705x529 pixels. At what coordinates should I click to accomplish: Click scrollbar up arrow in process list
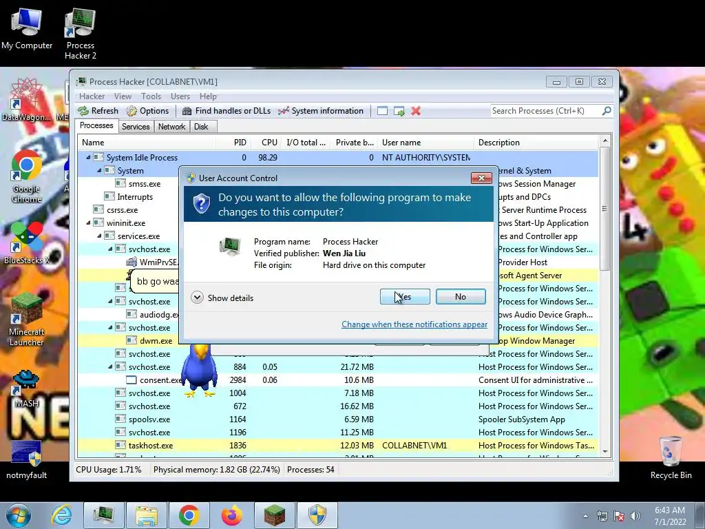(605, 141)
